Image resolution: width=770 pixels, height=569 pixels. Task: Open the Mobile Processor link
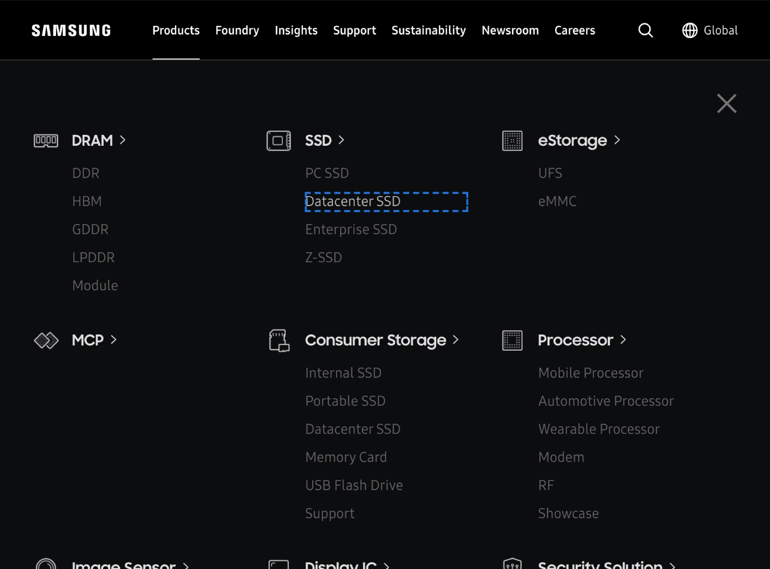591,372
